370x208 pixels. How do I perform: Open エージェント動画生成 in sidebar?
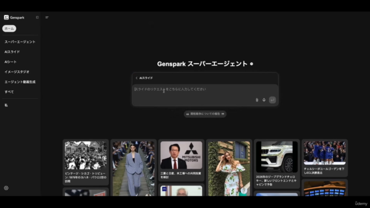pos(20,82)
